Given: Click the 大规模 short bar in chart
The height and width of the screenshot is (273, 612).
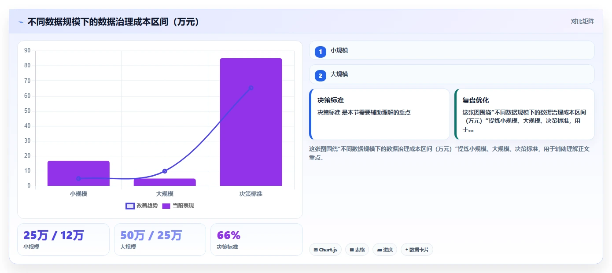Looking at the screenshot, I should click(x=165, y=182).
